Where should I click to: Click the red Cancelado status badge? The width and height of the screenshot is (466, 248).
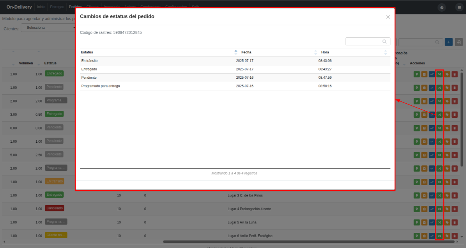(x=55, y=208)
